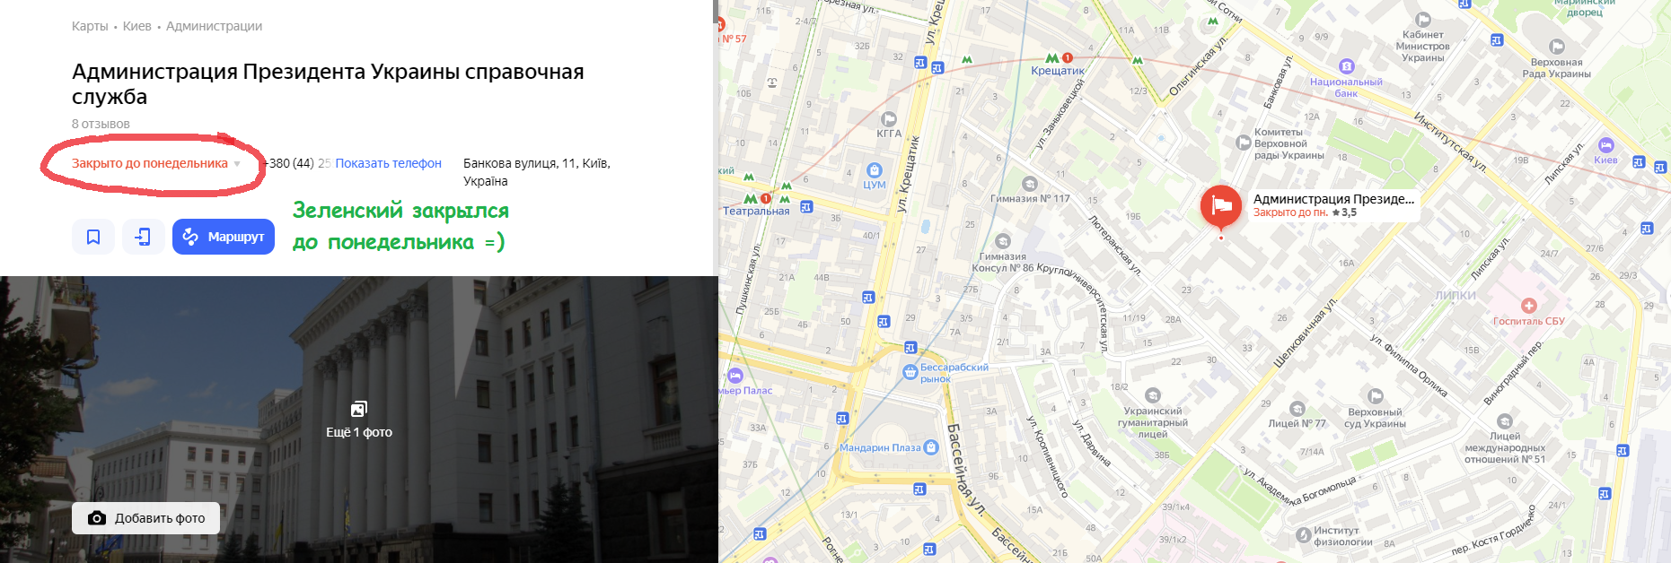Click the Бессарабский рынок market icon
The height and width of the screenshot is (563, 1671).
(x=910, y=372)
